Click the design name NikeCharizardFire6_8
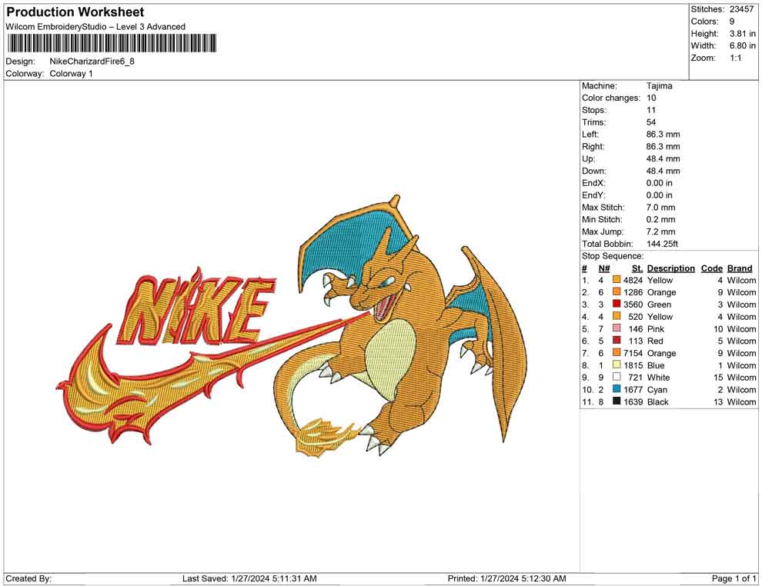Screen dimensions: 762x586 (x=92, y=62)
